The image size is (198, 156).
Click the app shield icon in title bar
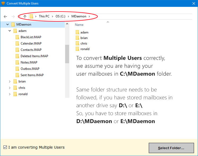3,3
